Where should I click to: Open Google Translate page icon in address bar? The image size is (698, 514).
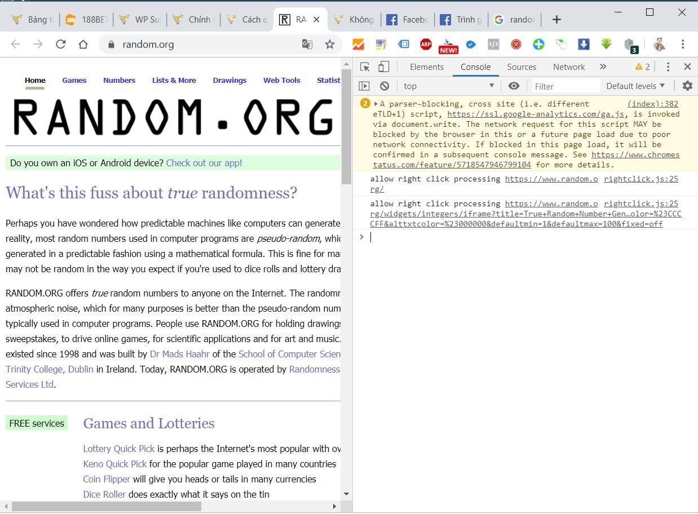(x=307, y=45)
